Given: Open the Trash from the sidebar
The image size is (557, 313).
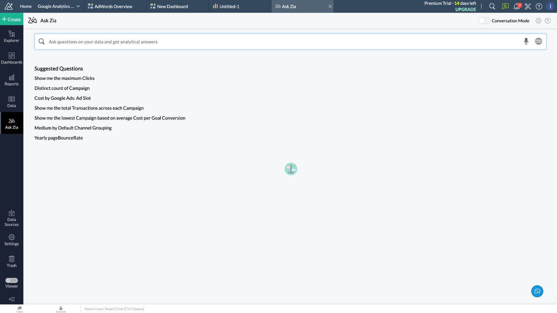Looking at the screenshot, I should coord(11,261).
